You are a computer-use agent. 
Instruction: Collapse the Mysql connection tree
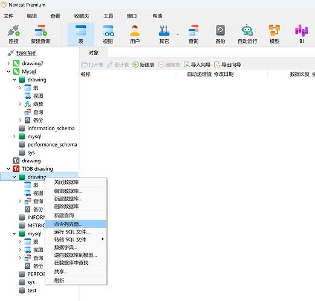tap(8, 72)
